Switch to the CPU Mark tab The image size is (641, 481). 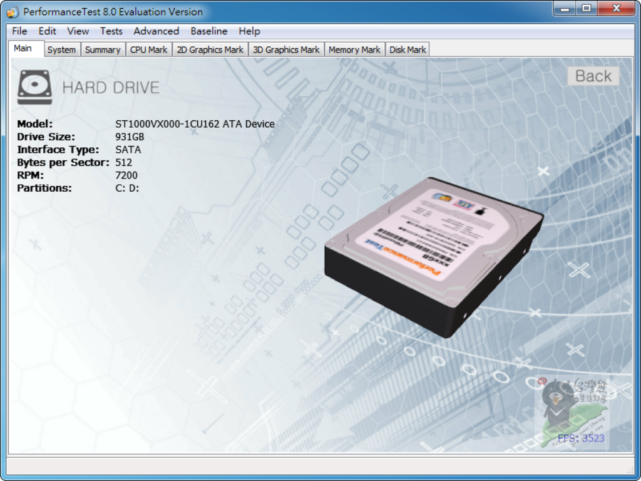(x=149, y=49)
